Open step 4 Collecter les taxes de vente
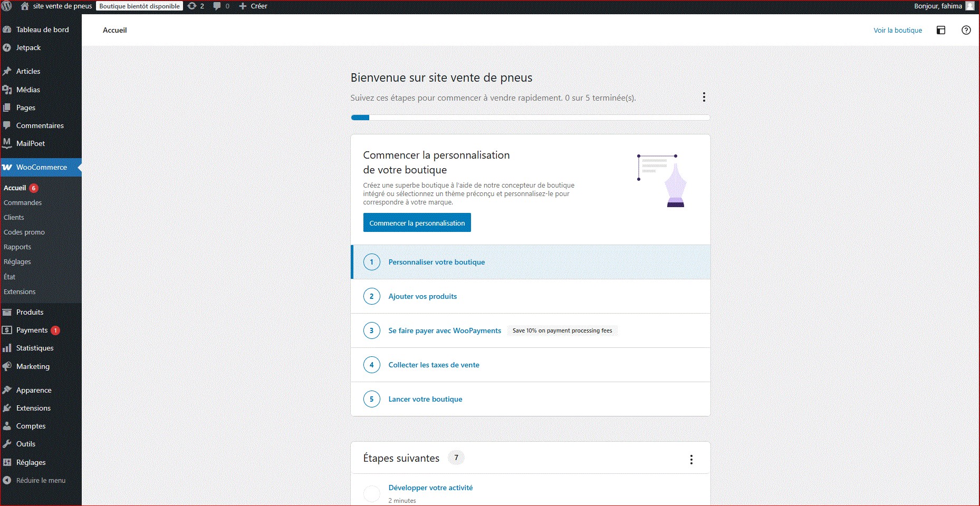Image resolution: width=980 pixels, height=506 pixels. click(531, 365)
